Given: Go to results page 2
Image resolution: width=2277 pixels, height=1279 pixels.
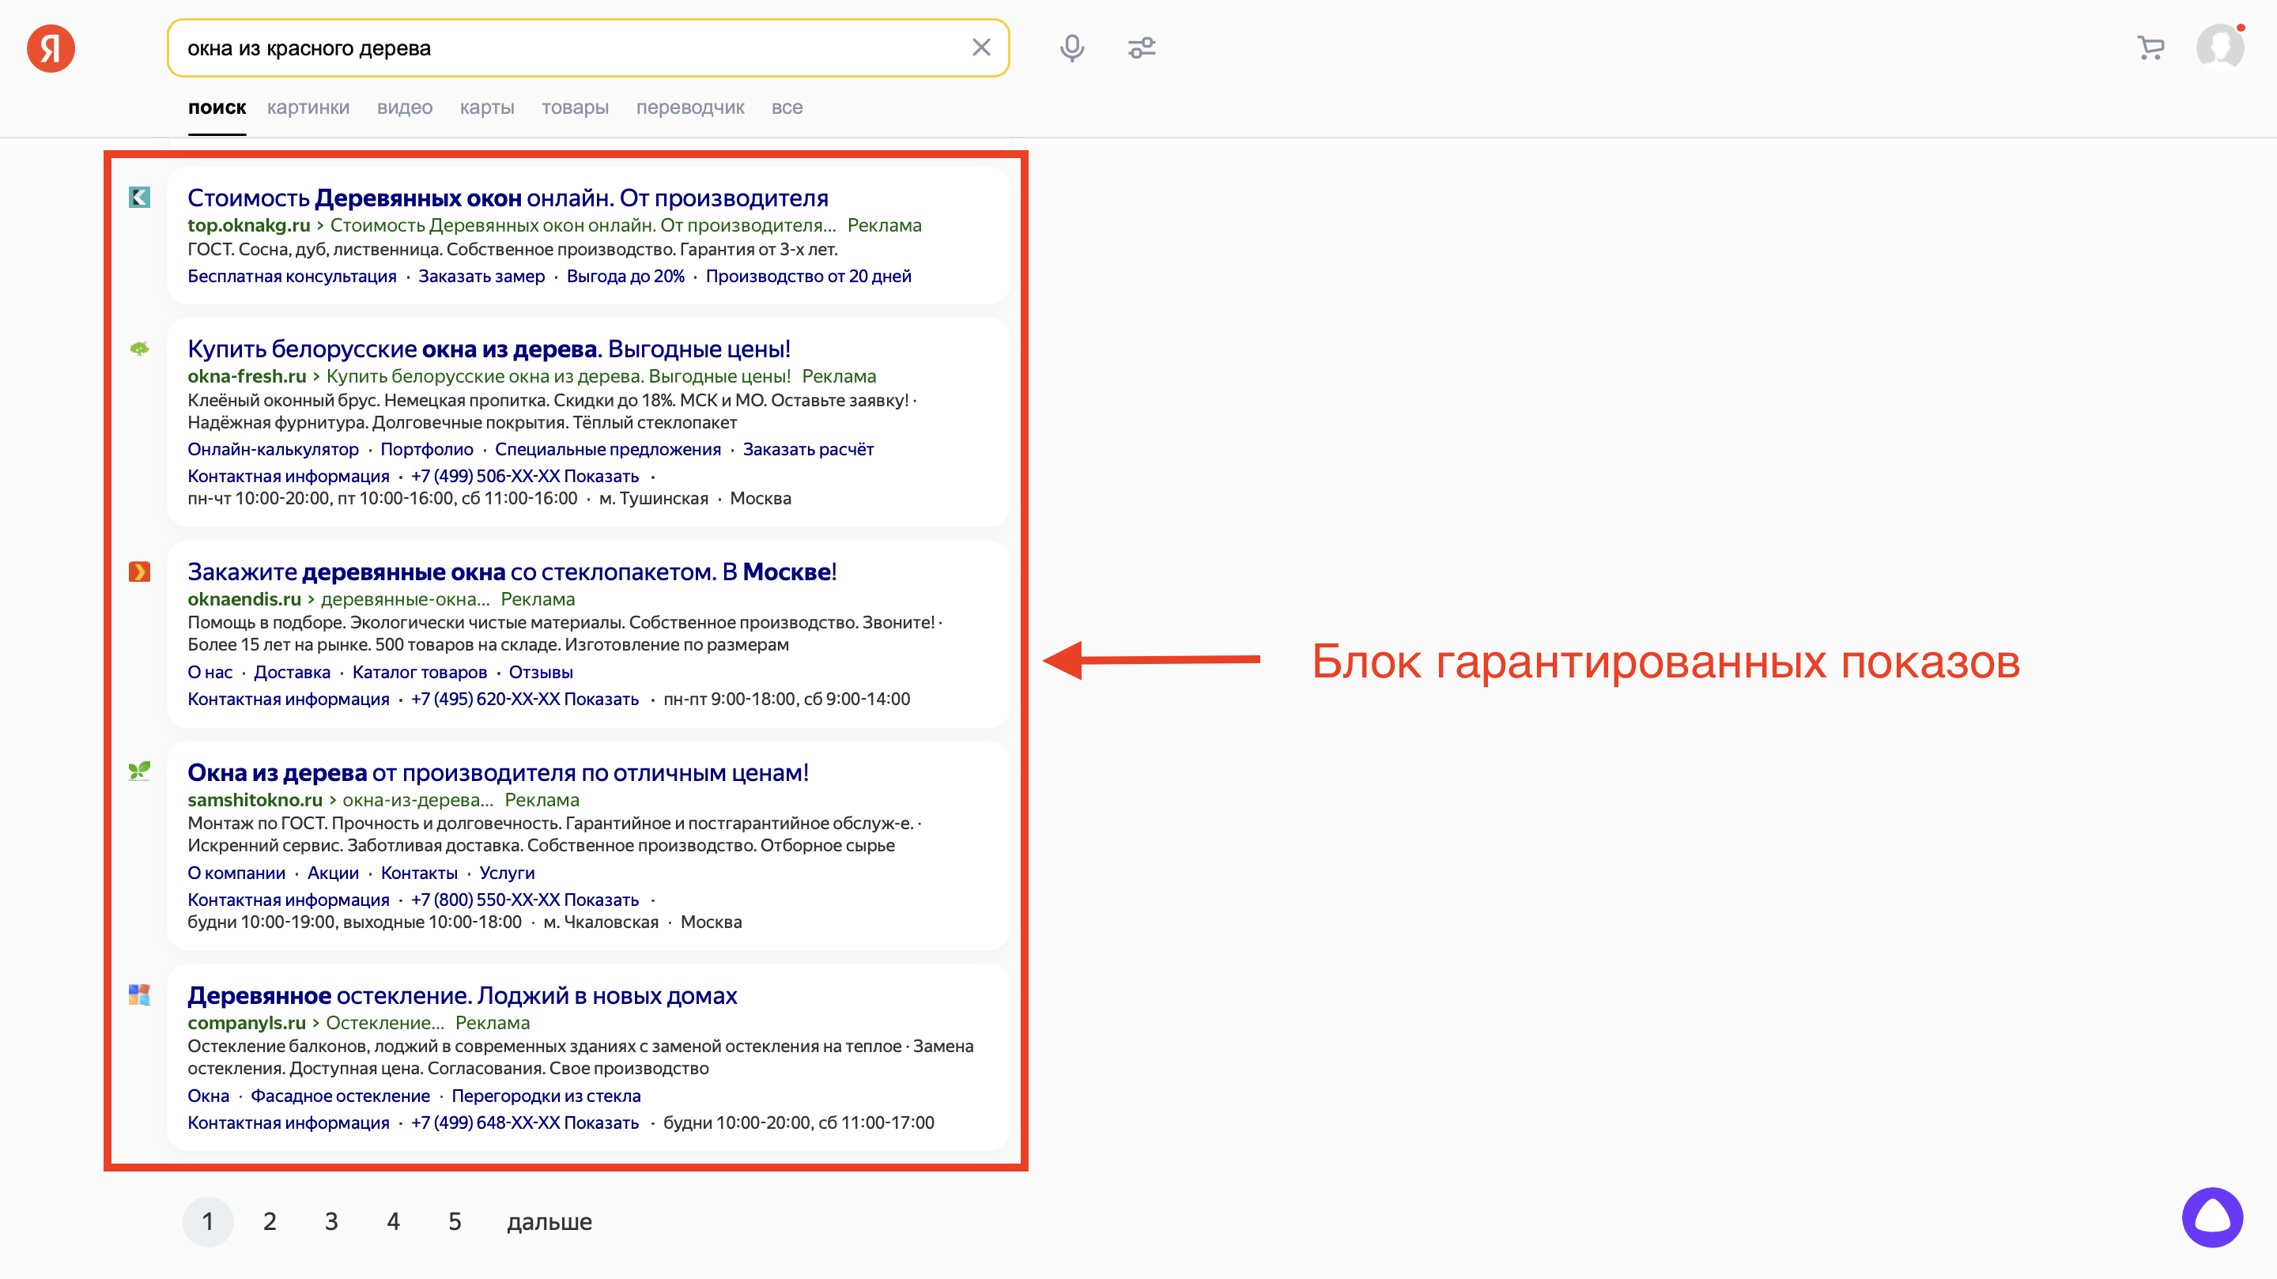Looking at the screenshot, I should click(270, 1221).
